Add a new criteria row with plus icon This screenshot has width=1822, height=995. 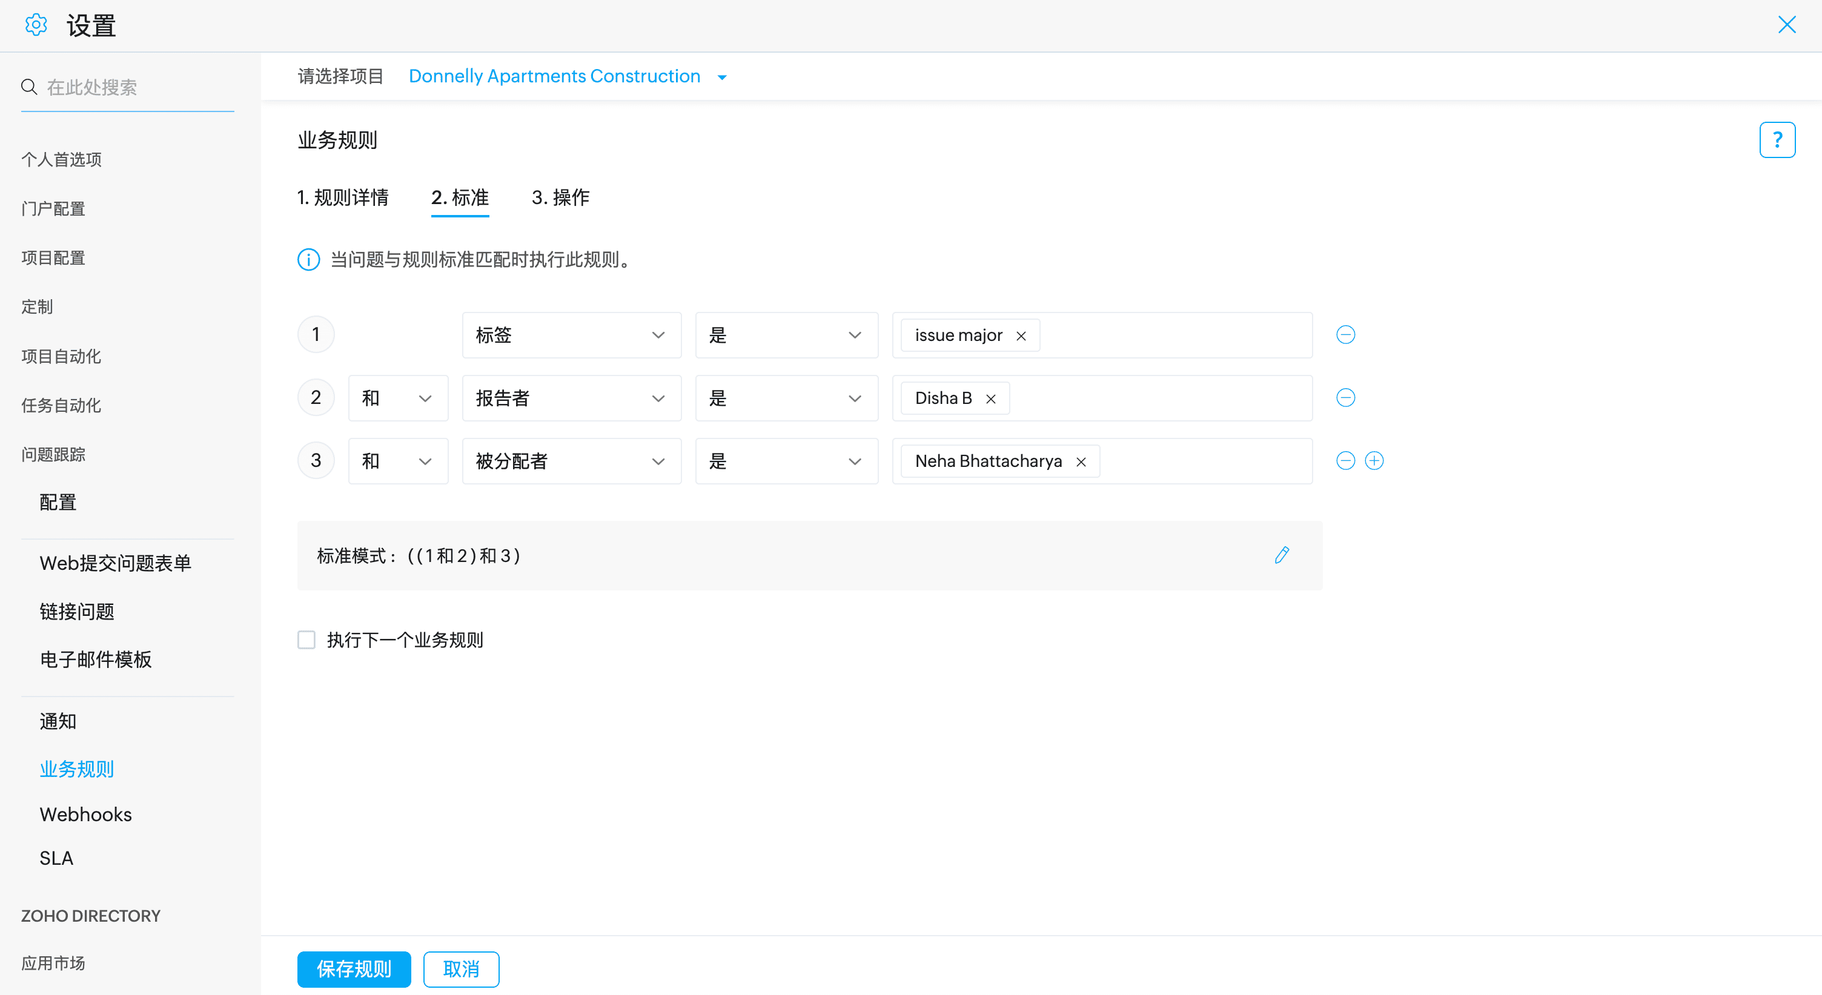pyautogui.click(x=1374, y=460)
